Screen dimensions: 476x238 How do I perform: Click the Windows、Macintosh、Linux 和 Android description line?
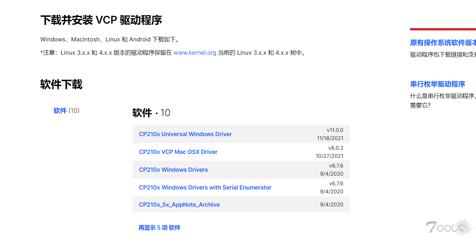(x=110, y=39)
